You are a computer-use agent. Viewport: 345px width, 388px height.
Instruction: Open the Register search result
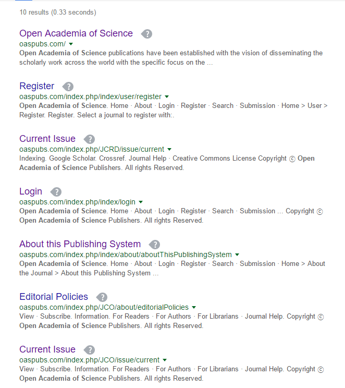pos(37,86)
